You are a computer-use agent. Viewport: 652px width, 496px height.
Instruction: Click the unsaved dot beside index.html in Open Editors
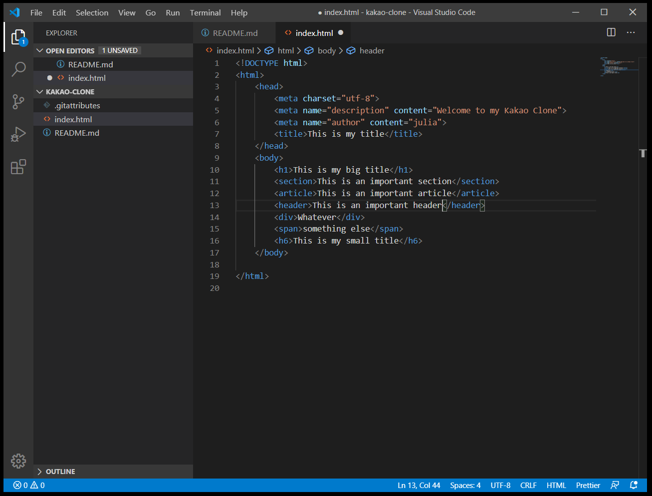click(x=49, y=78)
